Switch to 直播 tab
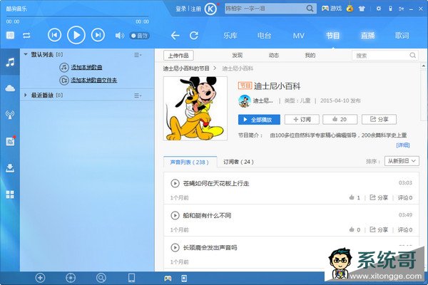Screen dimensions: 428x285 pyautogui.click(x=367, y=36)
